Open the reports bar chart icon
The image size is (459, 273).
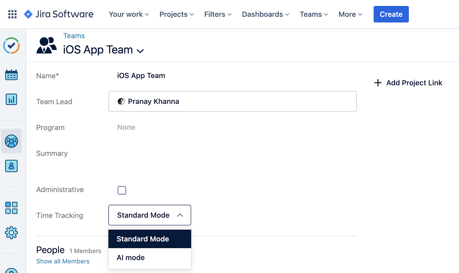click(x=11, y=100)
